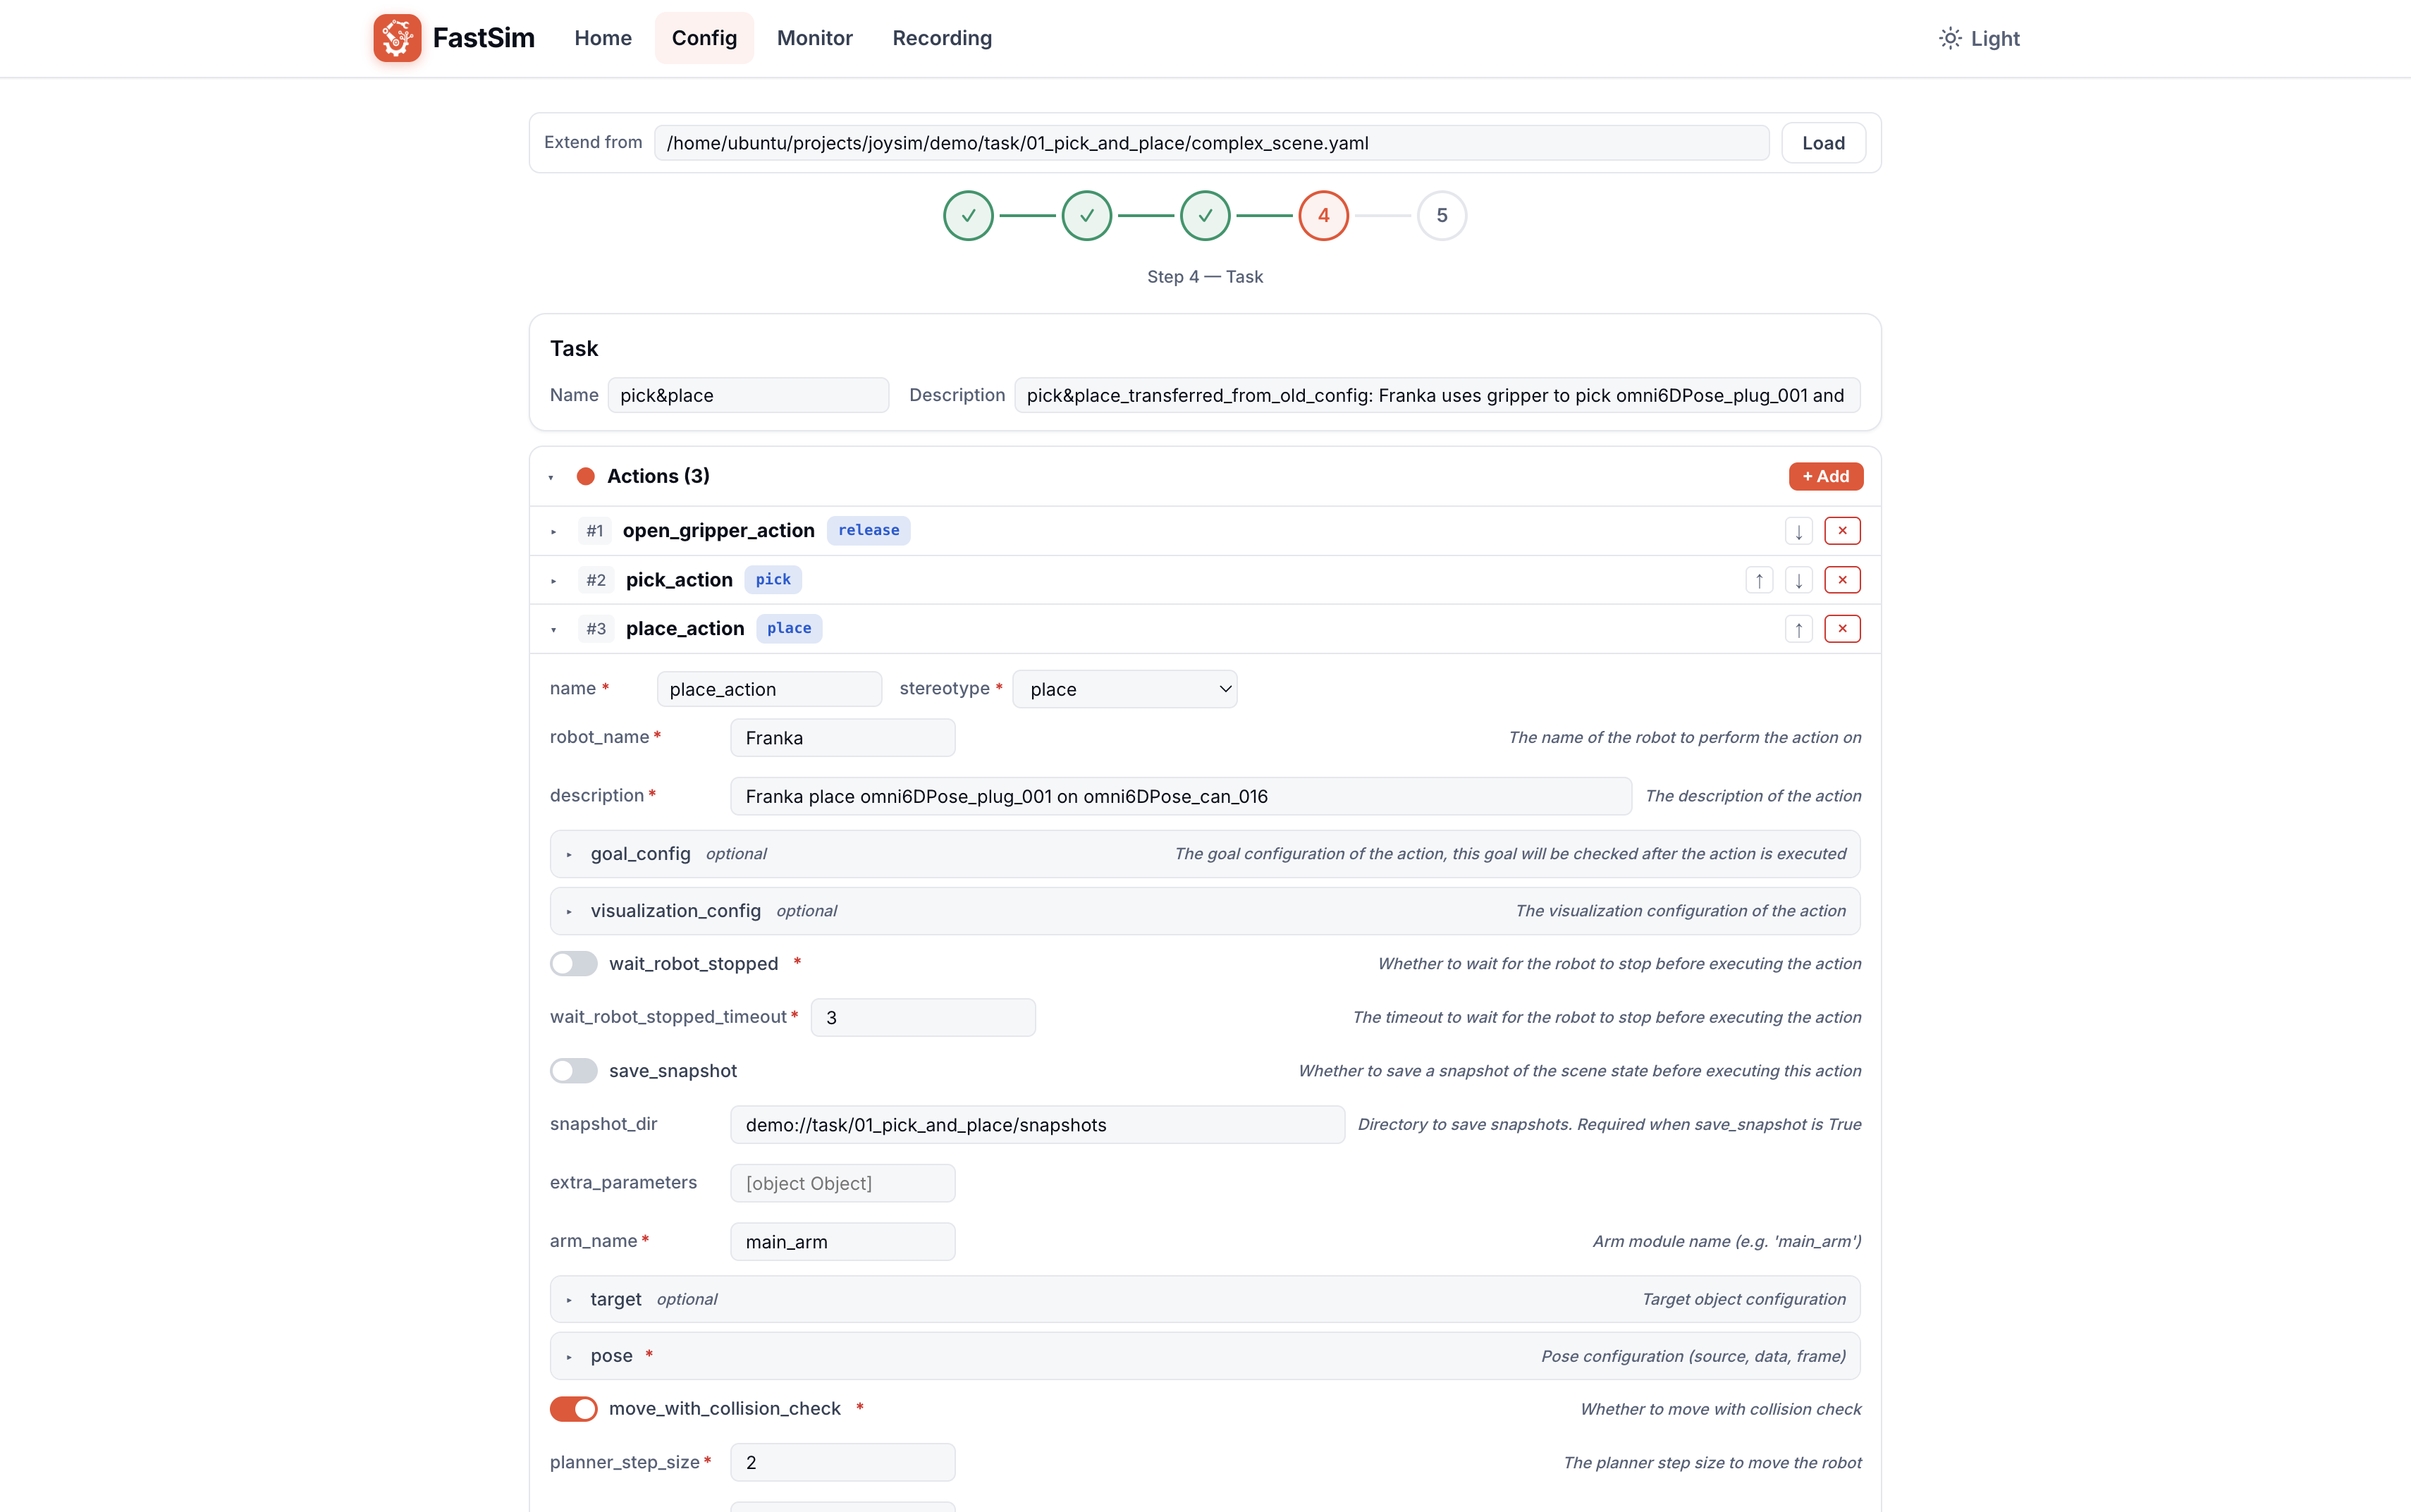This screenshot has width=2411, height=1512.
Task: Expand the goal_config optional section
Action: click(x=1205, y=854)
